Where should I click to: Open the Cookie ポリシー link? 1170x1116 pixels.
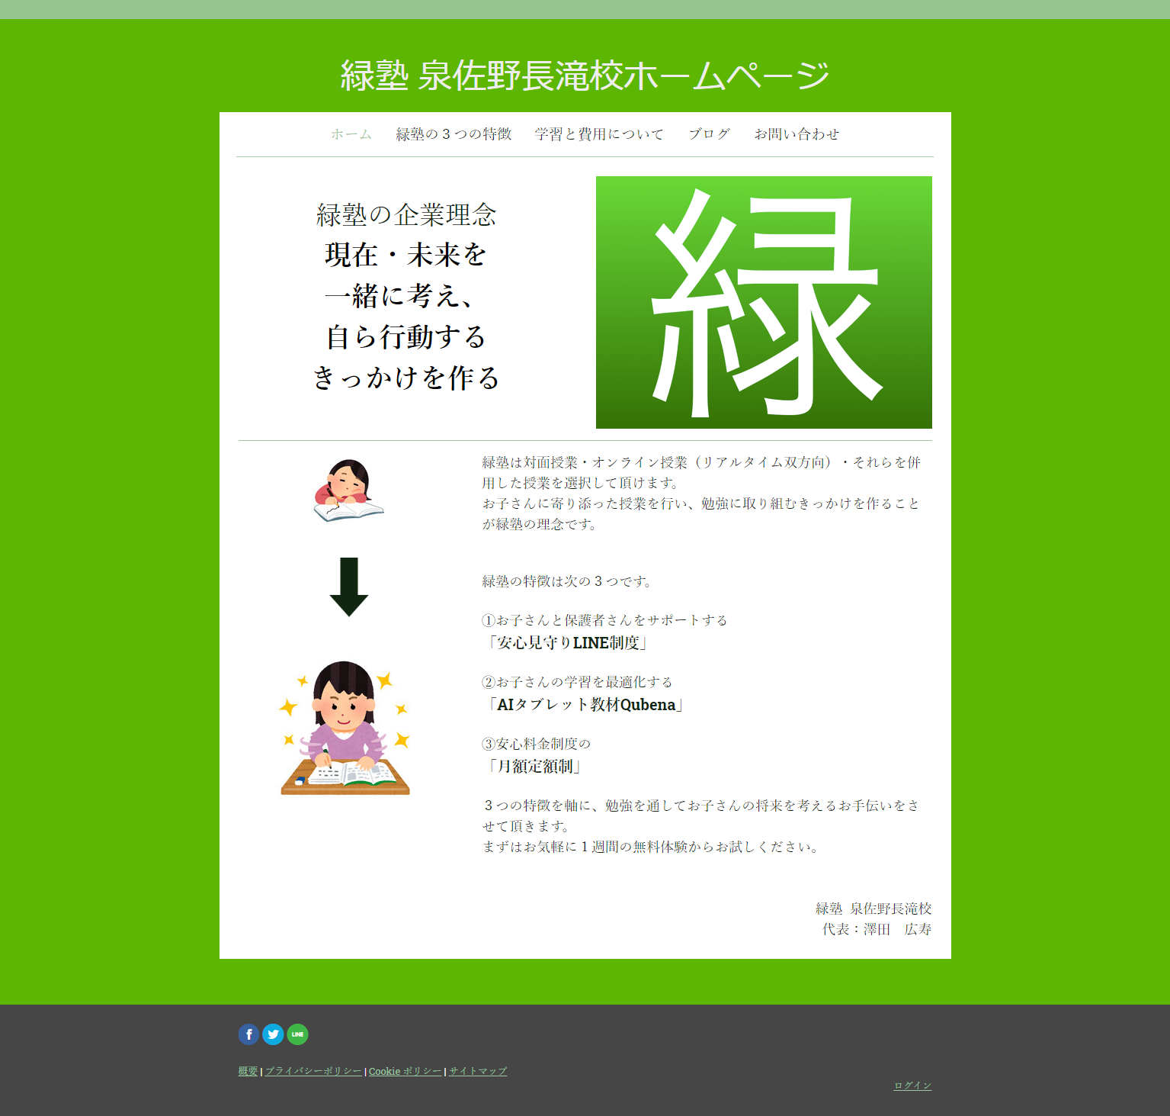point(404,1070)
